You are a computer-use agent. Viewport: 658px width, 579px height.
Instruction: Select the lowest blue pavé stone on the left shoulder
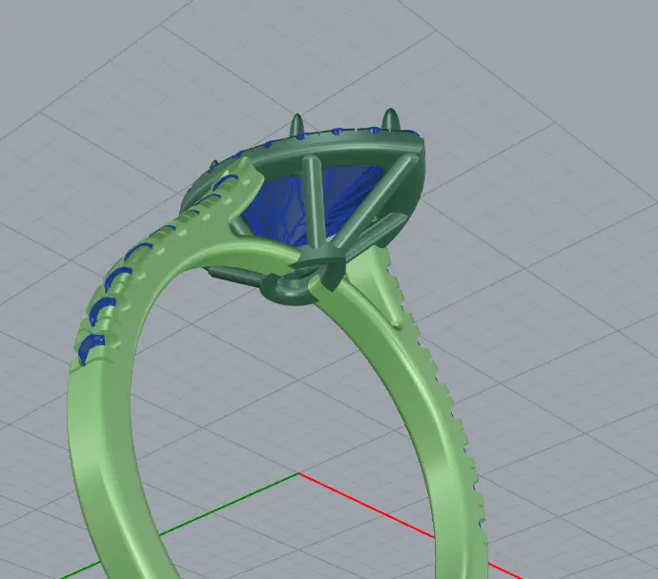tap(90, 348)
